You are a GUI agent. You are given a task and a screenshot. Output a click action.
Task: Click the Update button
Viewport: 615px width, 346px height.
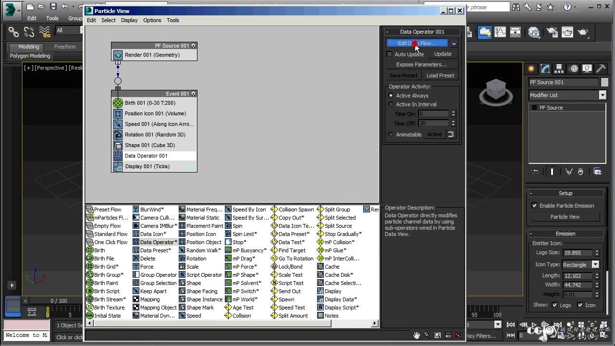443,54
